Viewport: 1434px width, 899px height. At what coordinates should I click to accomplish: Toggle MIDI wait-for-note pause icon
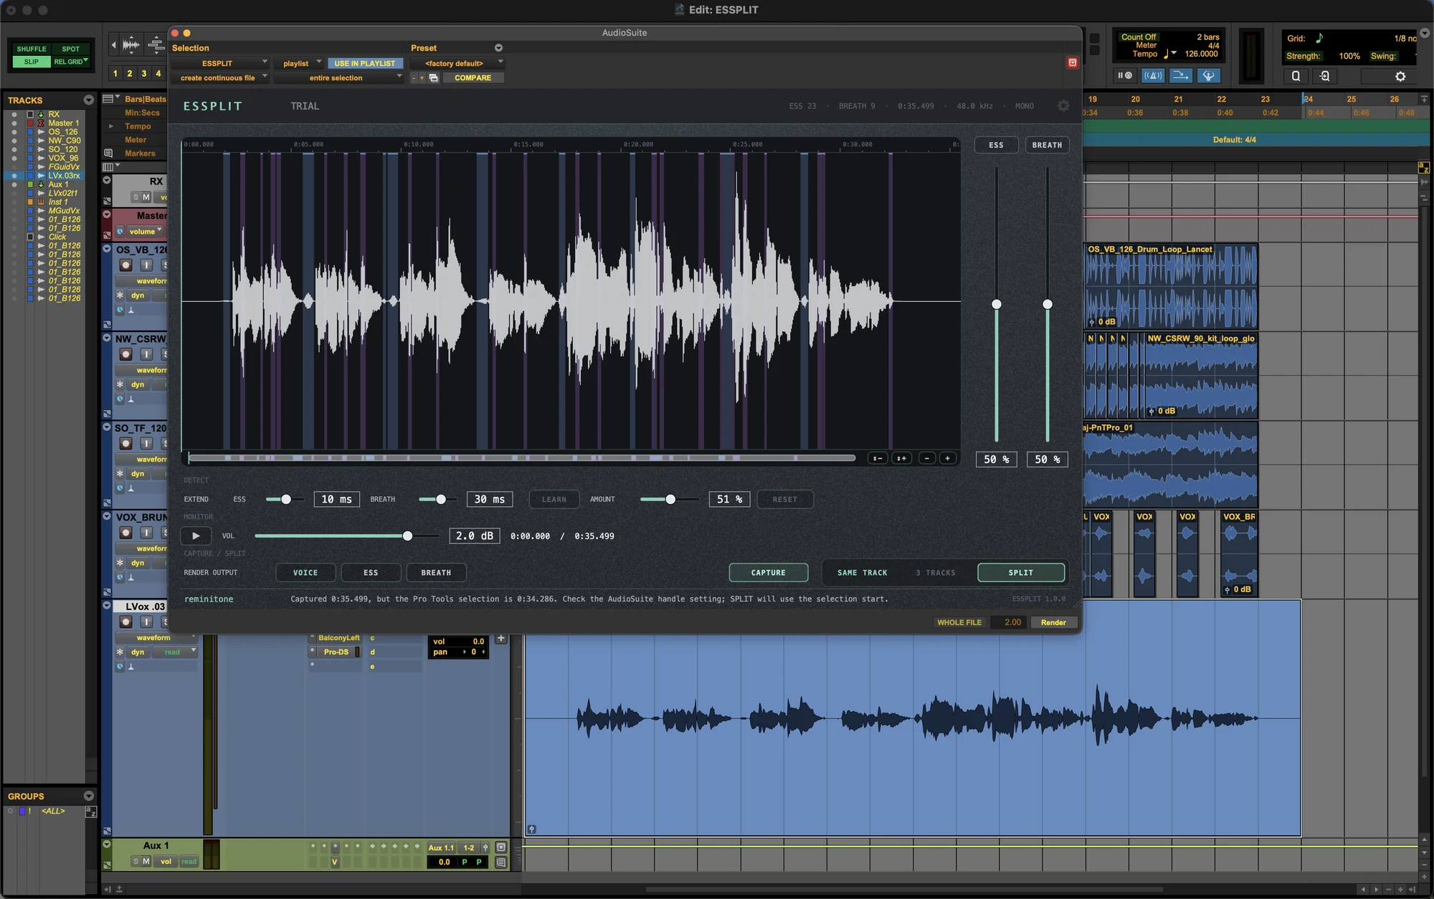[x=1124, y=75]
